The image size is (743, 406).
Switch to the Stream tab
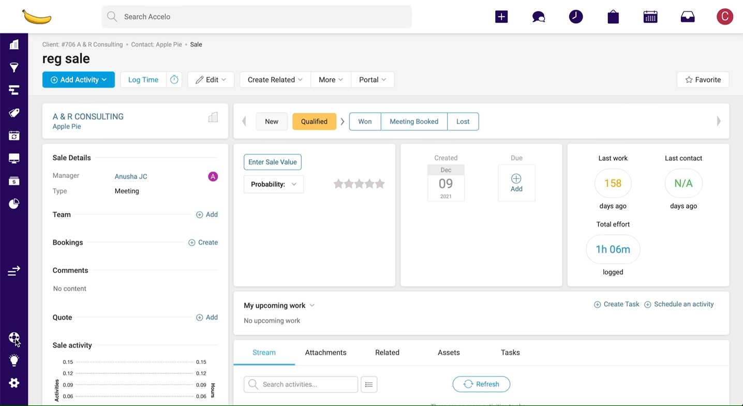264,353
